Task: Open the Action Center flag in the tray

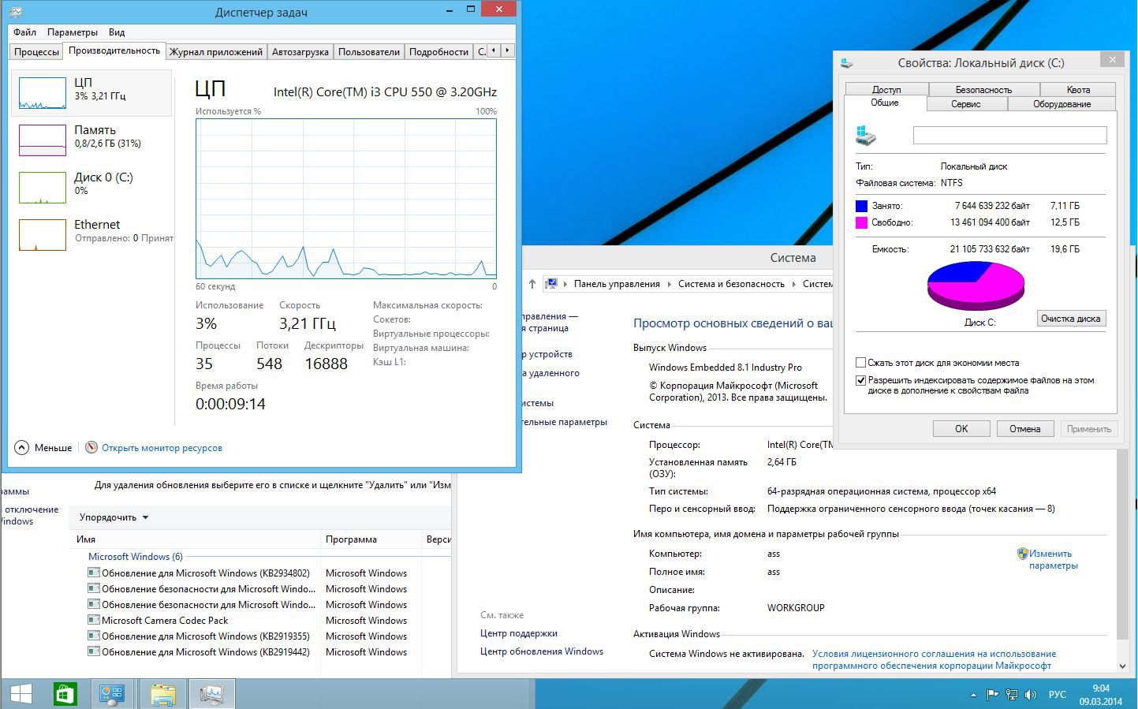Action: click(x=992, y=695)
